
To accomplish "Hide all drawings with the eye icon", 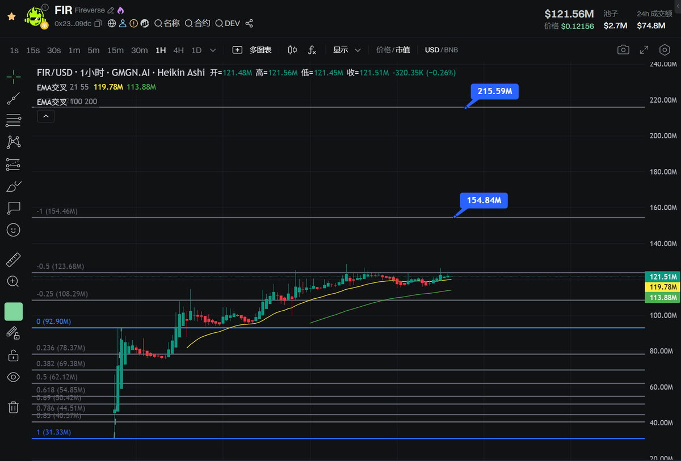I will (x=14, y=377).
